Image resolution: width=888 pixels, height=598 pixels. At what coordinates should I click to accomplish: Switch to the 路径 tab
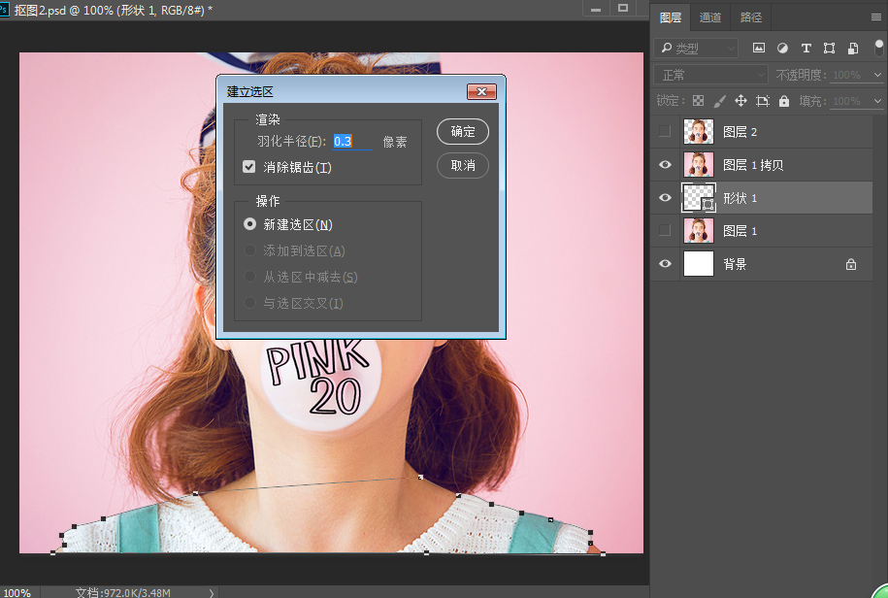coord(751,17)
